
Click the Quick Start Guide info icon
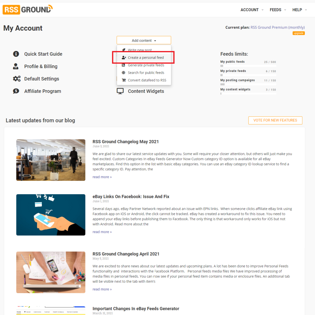click(16, 54)
